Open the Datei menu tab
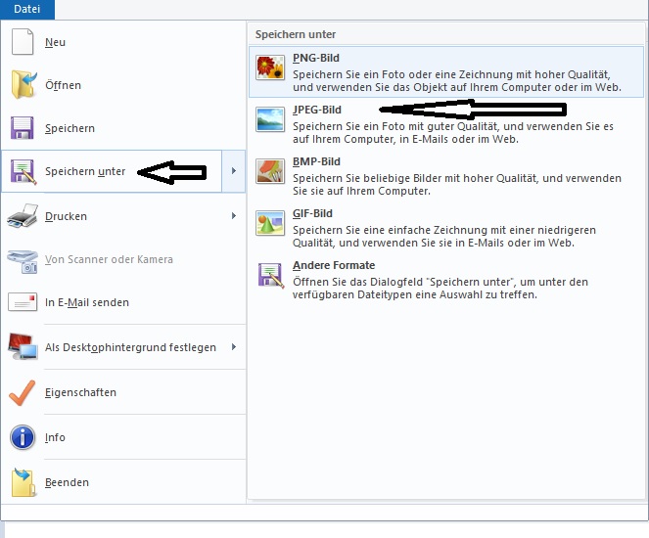 click(27, 10)
